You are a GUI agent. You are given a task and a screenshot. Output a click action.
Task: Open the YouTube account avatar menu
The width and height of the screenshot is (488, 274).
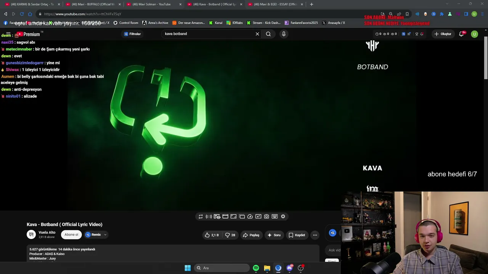(474, 34)
